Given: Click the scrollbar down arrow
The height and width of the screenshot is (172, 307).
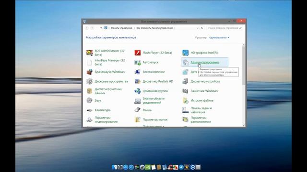Looking at the screenshot, I should [244, 125].
